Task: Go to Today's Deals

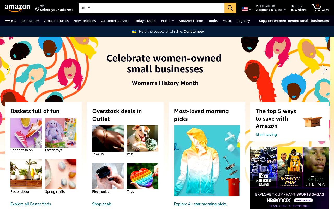Action: pyautogui.click(x=145, y=21)
